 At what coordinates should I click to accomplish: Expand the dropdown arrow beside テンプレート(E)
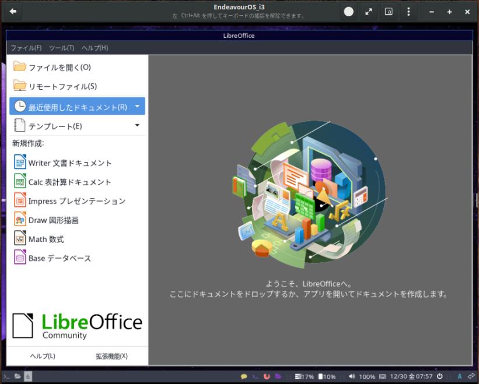138,125
